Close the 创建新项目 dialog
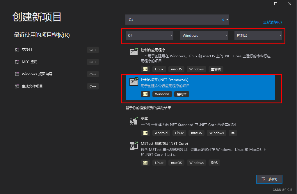297x194 pixels. click(x=290, y=4)
